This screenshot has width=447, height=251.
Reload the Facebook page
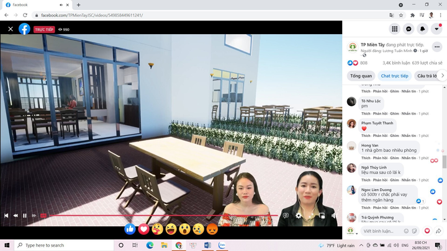click(25, 15)
